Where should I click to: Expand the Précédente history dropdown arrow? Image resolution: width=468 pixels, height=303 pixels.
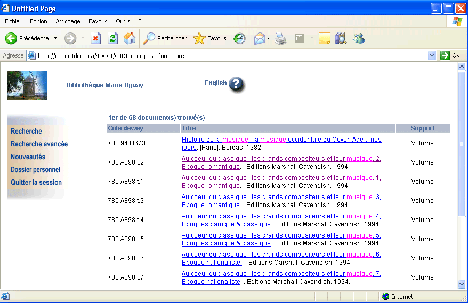point(55,38)
